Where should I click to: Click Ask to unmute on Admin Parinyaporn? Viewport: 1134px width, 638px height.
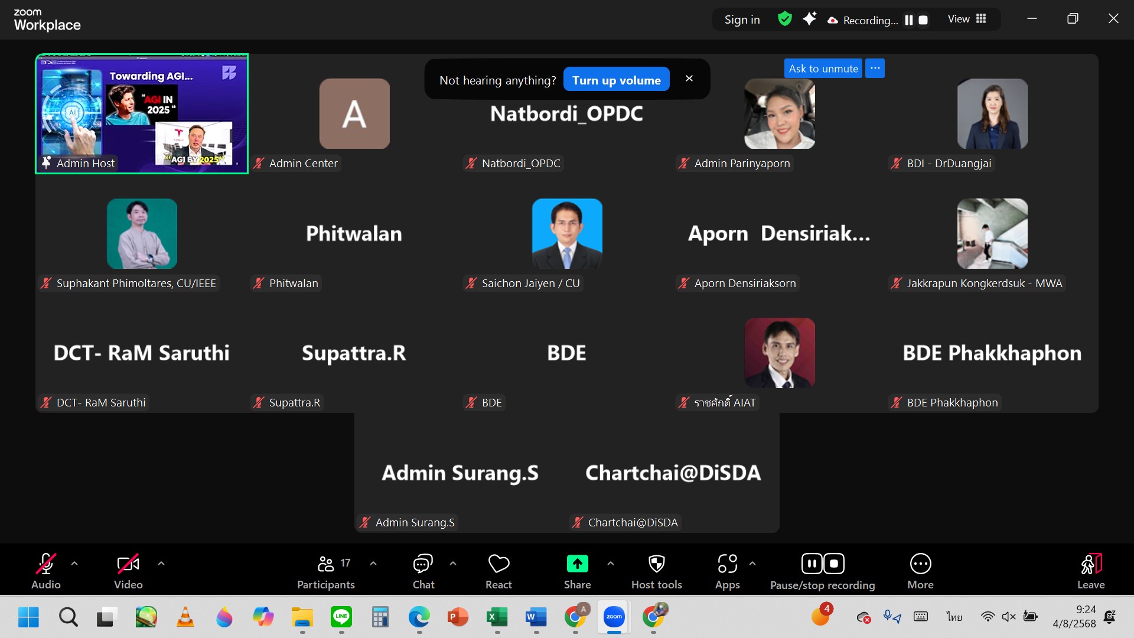coord(823,69)
